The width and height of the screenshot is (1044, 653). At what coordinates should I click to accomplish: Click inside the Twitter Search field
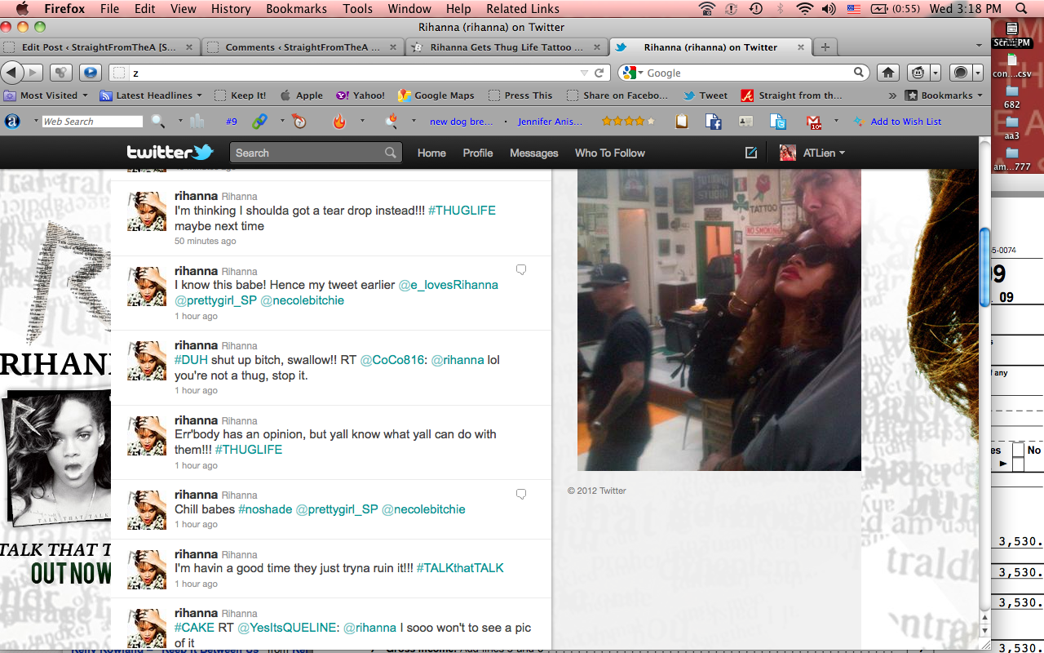(308, 153)
